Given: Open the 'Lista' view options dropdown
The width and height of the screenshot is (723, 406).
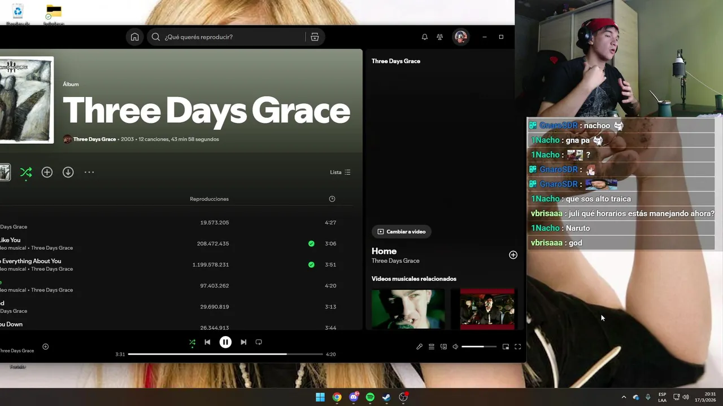Looking at the screenshot, I should (x=340, y=172).
